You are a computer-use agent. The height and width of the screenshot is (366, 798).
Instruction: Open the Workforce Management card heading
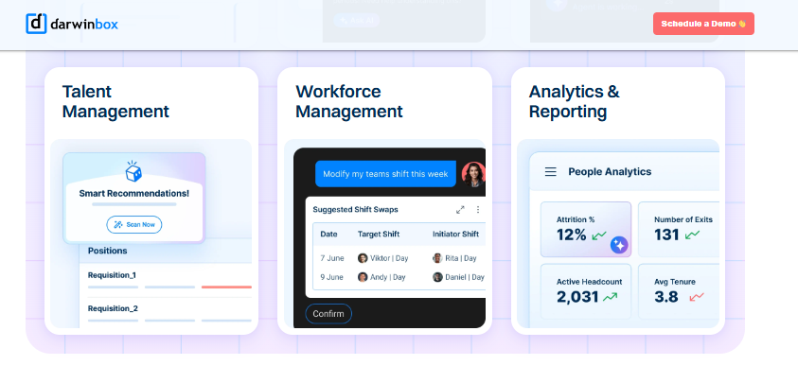(349, 101)
